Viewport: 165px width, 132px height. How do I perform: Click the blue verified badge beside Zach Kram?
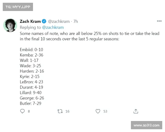(44, 21)
